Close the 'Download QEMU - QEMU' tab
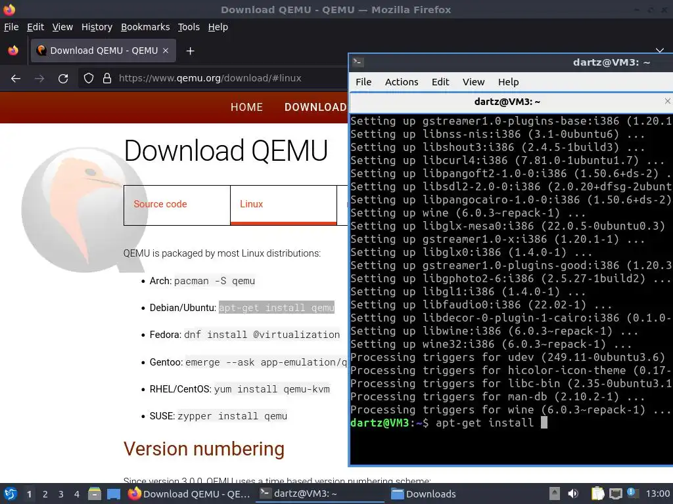 tap(166, 51)
